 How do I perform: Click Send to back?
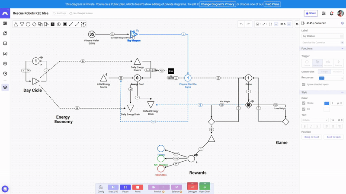tap(333, 137)
